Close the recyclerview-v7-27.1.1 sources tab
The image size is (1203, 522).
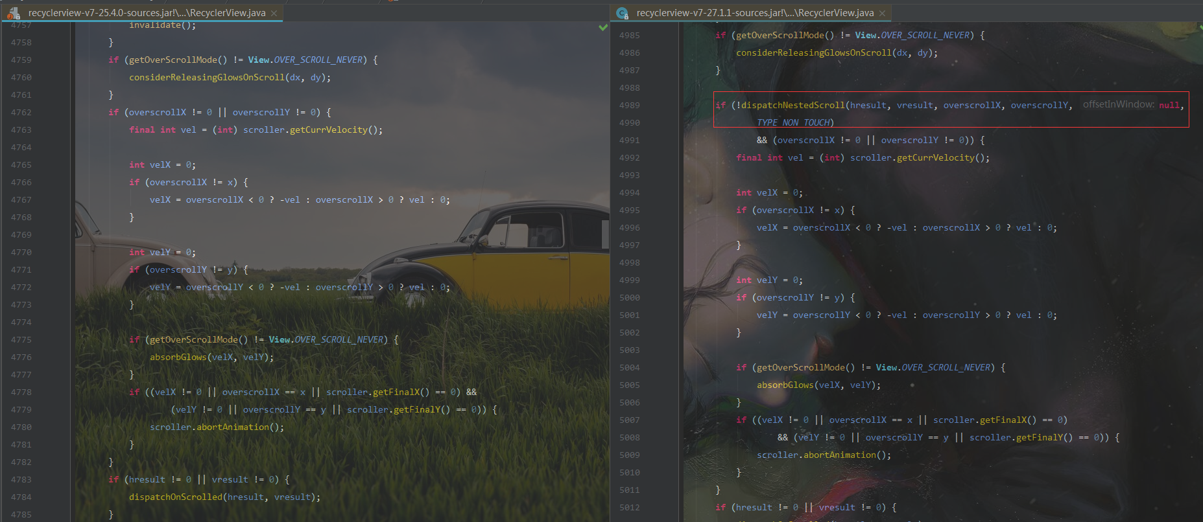point(882,13)
